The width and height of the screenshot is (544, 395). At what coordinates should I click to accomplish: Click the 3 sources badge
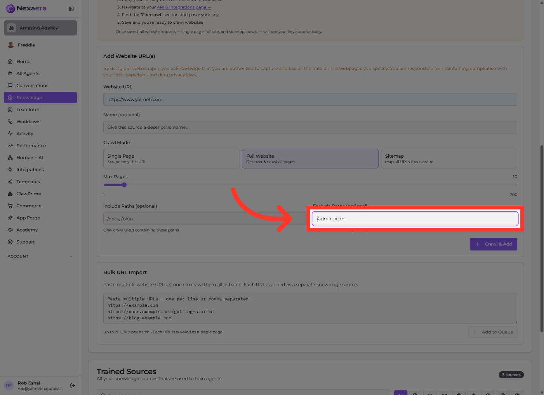[x=511, y=375]
